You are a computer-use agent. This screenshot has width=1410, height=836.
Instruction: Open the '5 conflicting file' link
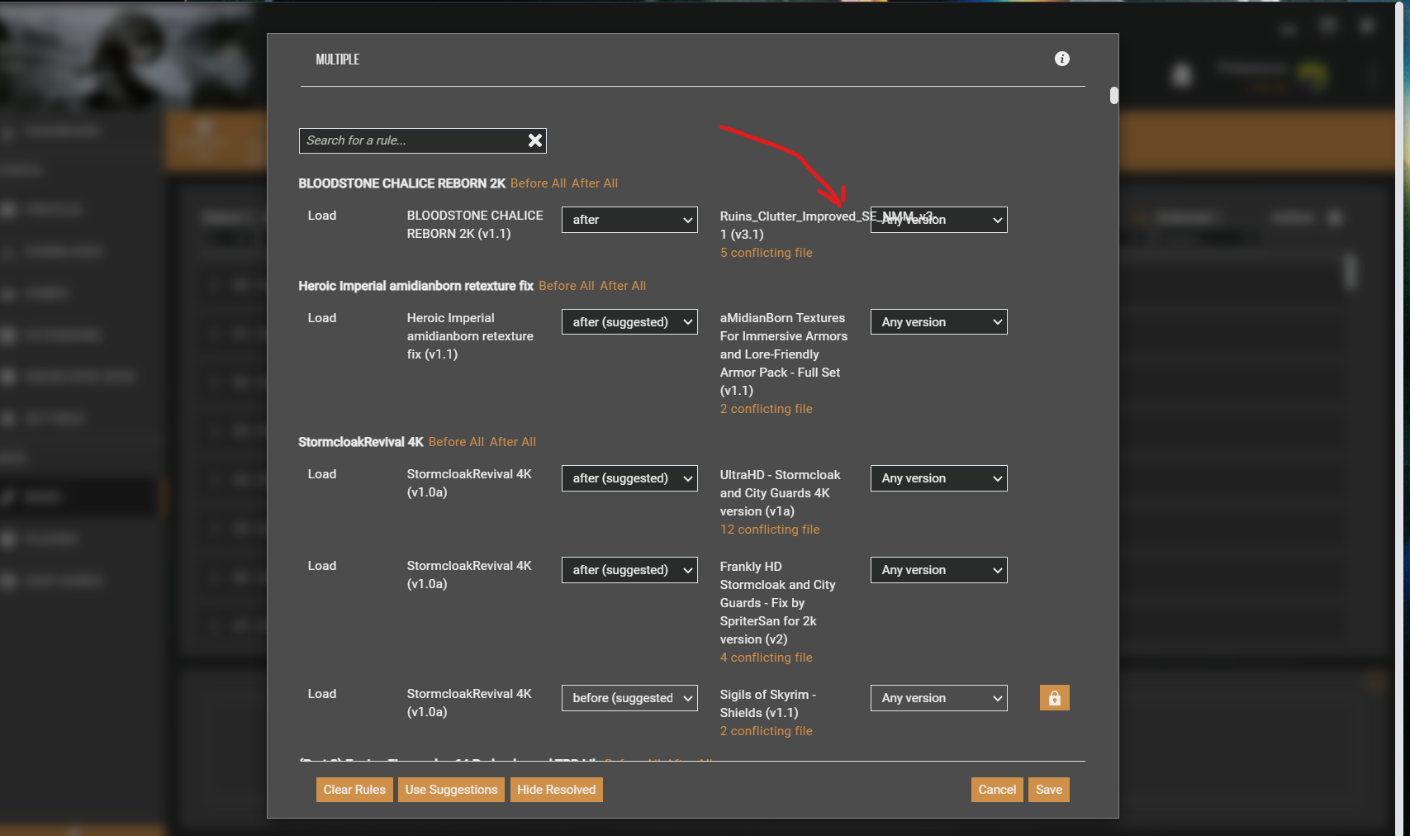[765, 253]
